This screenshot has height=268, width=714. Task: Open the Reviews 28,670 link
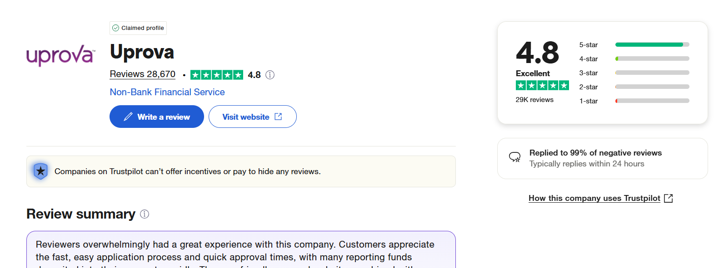coord(142,74)
